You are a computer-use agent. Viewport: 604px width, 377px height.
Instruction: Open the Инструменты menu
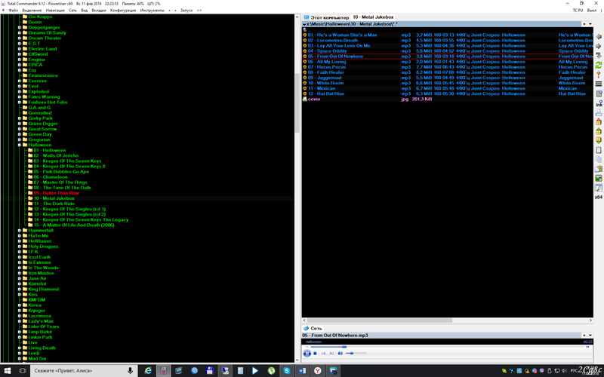point(152,11)
